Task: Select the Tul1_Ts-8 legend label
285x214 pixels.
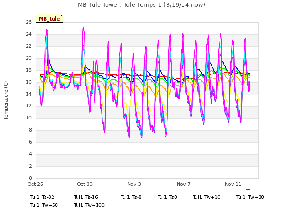Action: pyautogui.click(x=131, y=197)
